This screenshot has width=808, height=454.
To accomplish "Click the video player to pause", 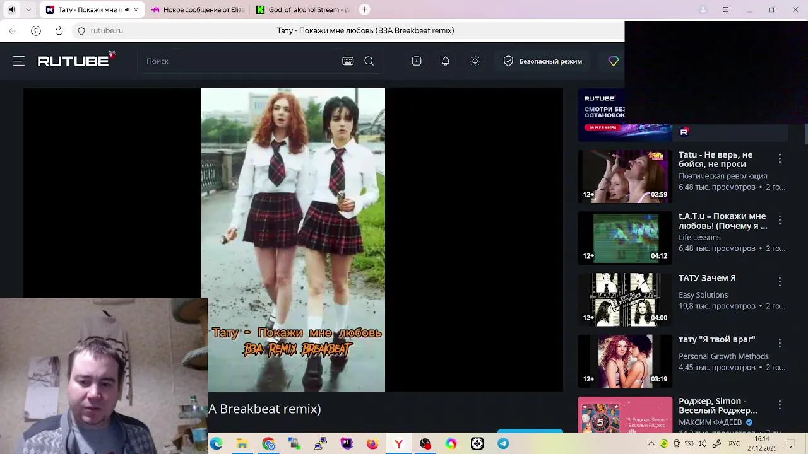I will (293, 240).
